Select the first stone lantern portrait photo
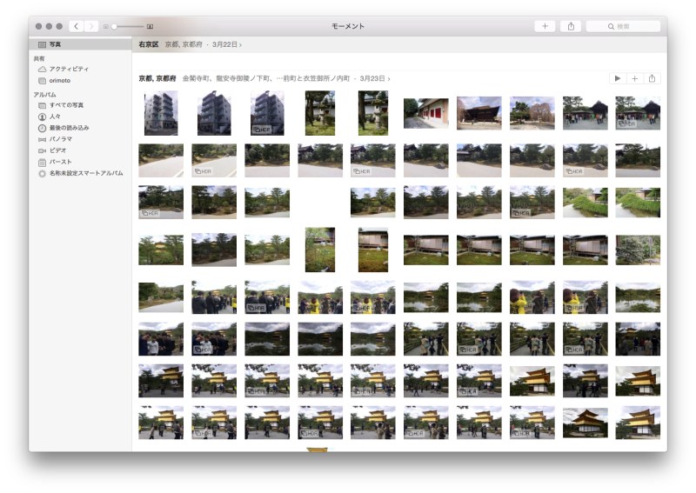The image size is (696, 493). 320,113
